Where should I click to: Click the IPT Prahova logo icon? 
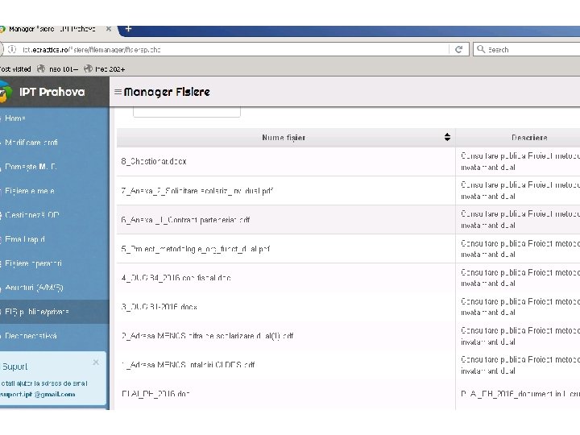click(x=5, y=92)
